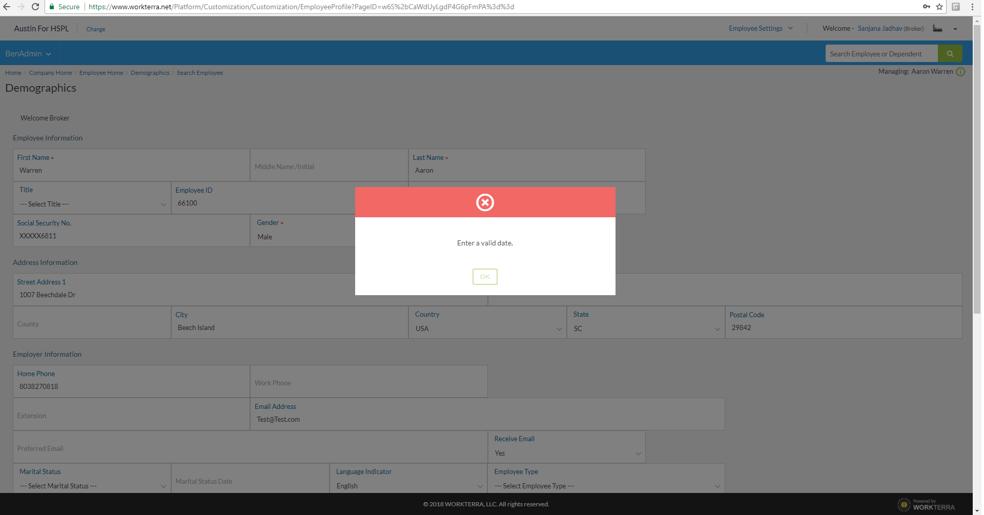Expand the Receive Email dropdown
984x515 pixels.
pyautogui.click(x=566, y=453)
